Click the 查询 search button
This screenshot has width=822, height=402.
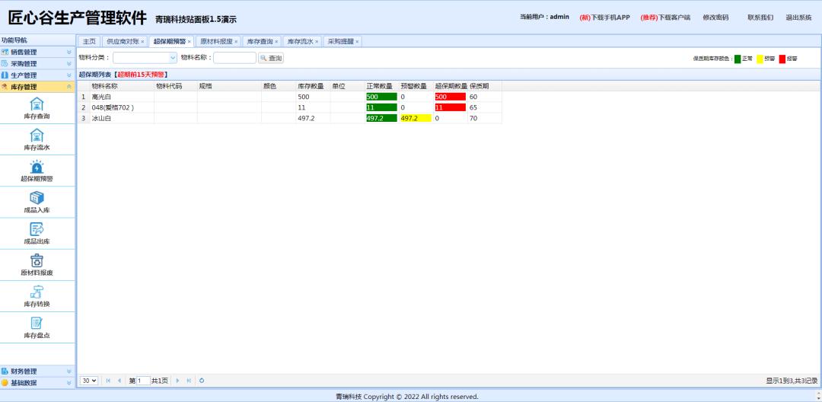(x=271, y=58)
